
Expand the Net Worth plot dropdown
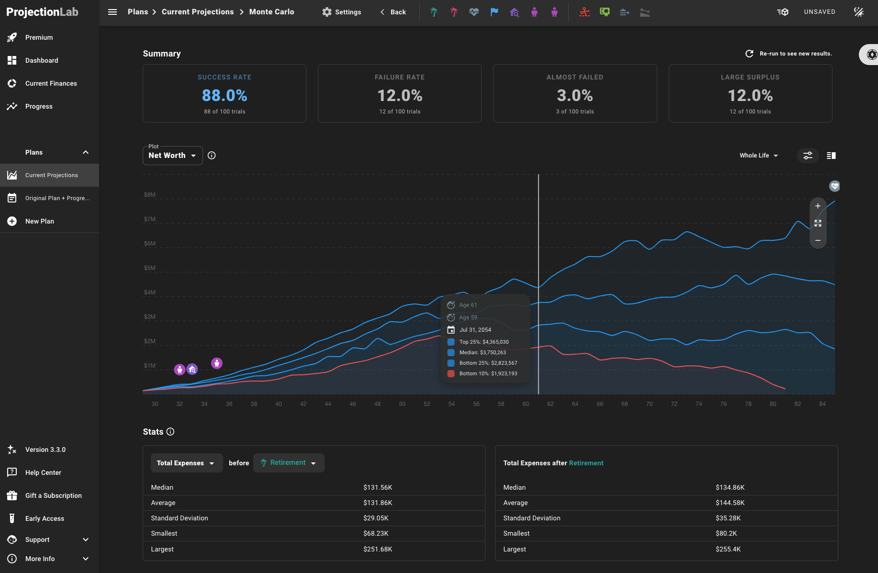[172, 155]
